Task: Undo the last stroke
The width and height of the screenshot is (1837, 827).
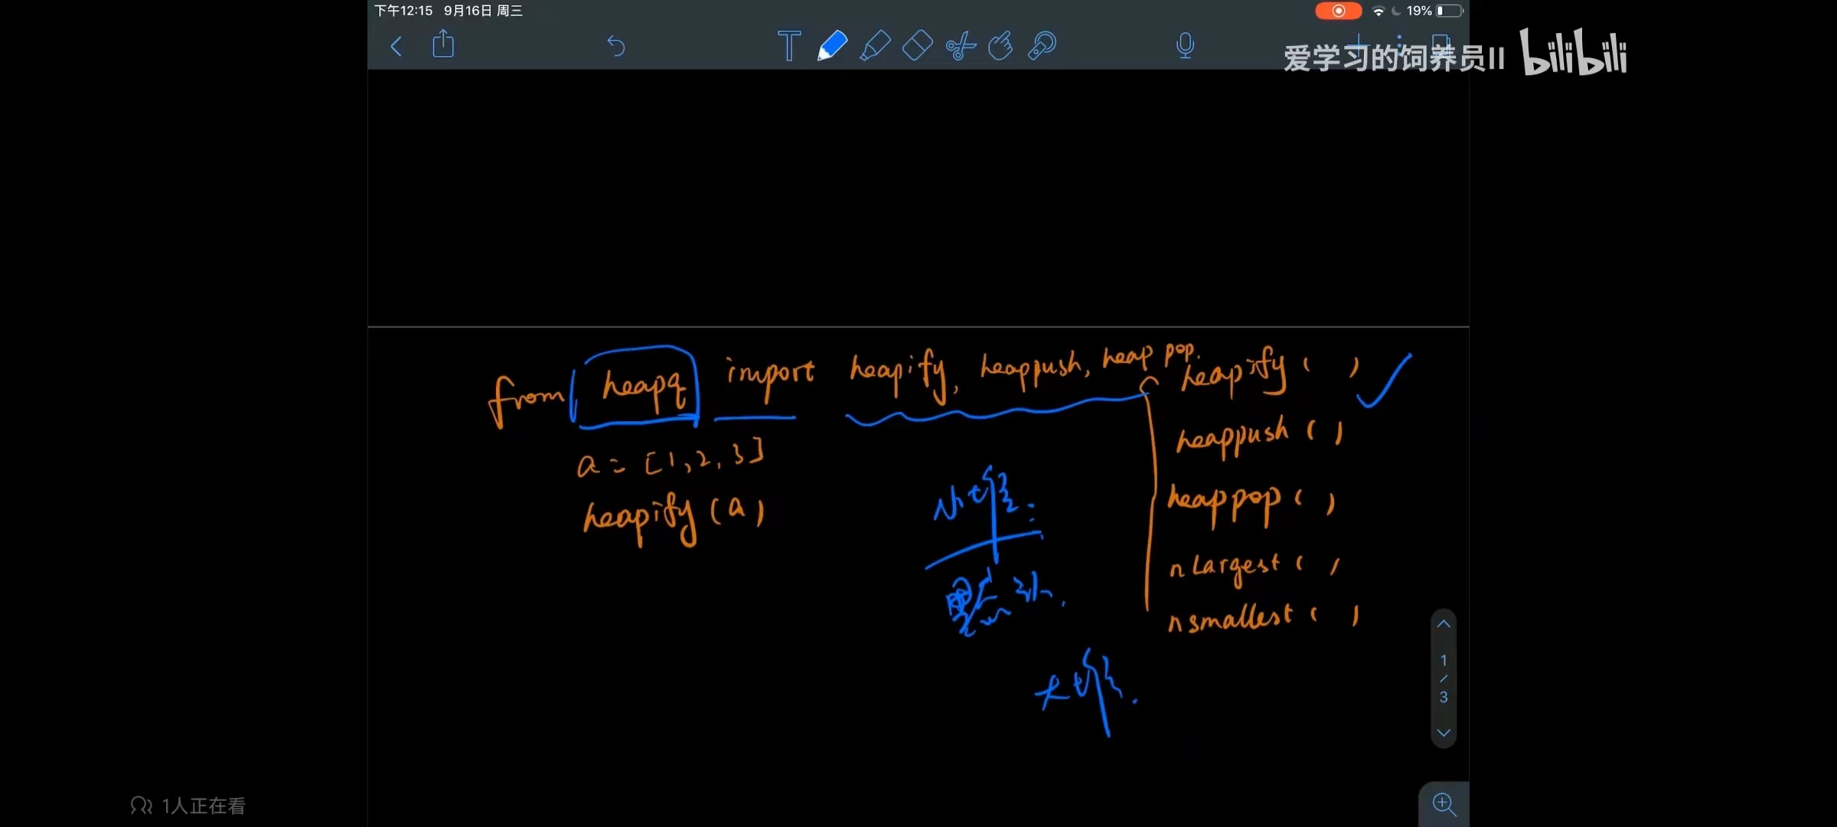Action: (616, 47)
